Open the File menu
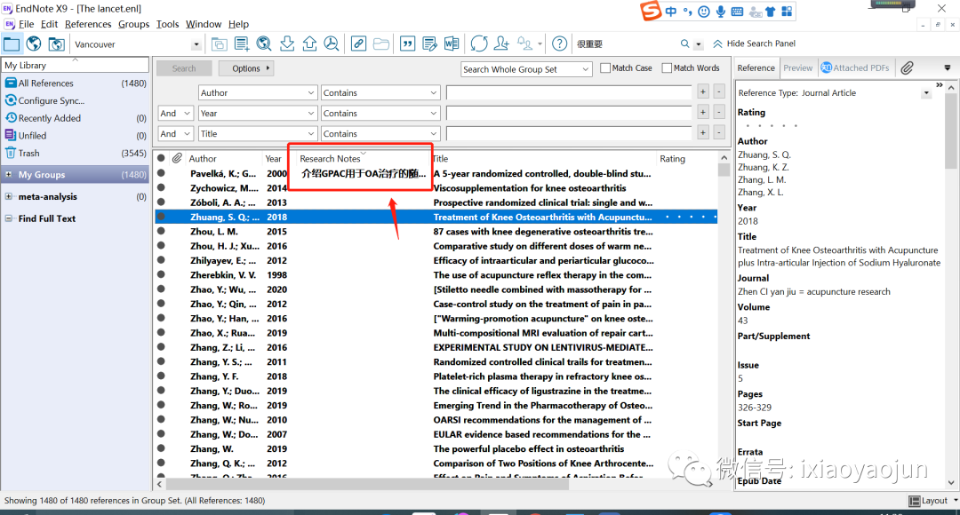Screen dimensions: 960x515 [27, 24]
